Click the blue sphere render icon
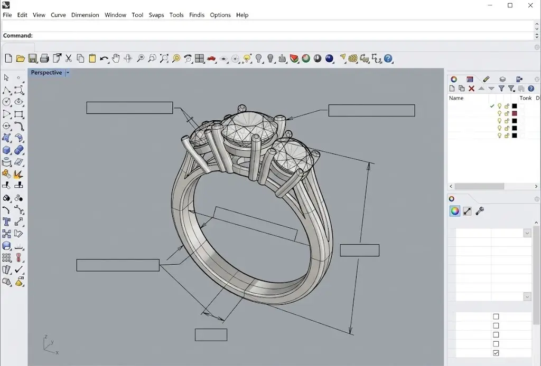Viewport: 541px width, 366px height. [x=330, y=58]
